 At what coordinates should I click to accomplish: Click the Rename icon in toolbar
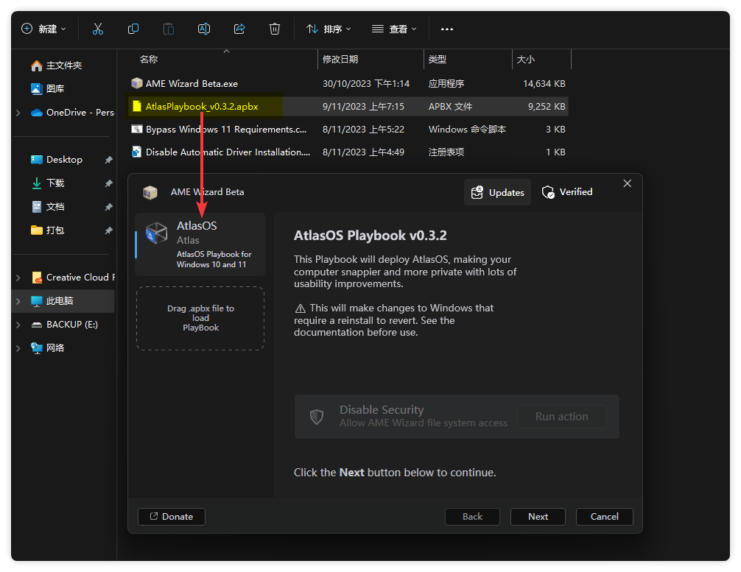(204, 29)
